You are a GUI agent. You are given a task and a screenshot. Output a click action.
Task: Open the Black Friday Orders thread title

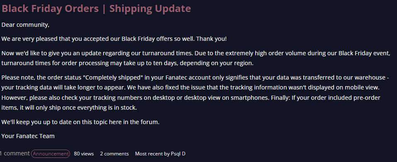96,9
